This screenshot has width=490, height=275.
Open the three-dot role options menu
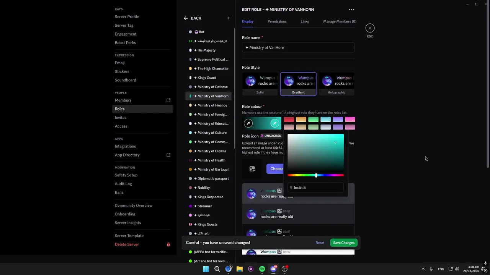tap(351, 10)
